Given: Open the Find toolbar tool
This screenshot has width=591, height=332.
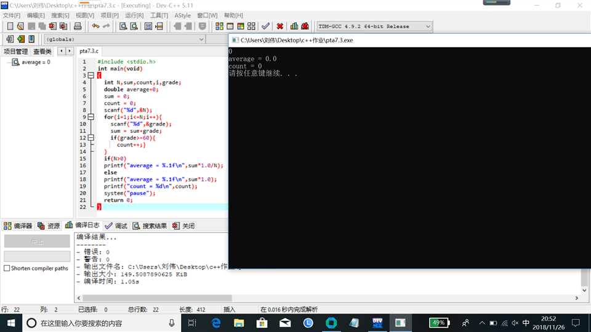Looking at the screenshot, I should pos(123,26).
